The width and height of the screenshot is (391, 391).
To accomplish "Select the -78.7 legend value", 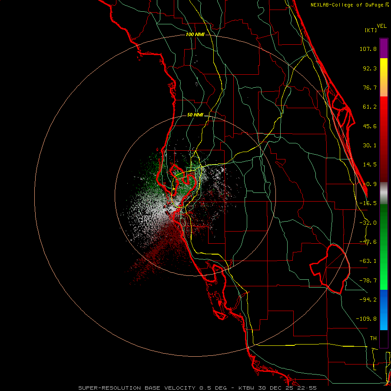I will (368, 281).
